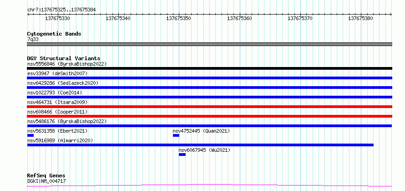This screenshot has height=191, width=405.
Task: Click ruler position 137675360
Action: 239,18
